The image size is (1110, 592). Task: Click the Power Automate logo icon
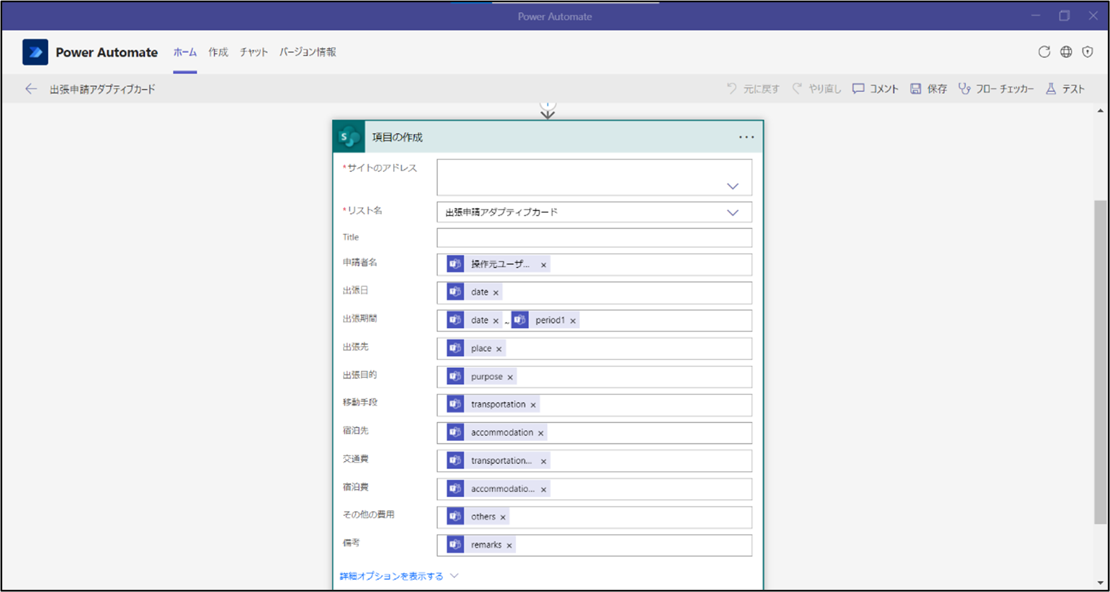[35, 52]
